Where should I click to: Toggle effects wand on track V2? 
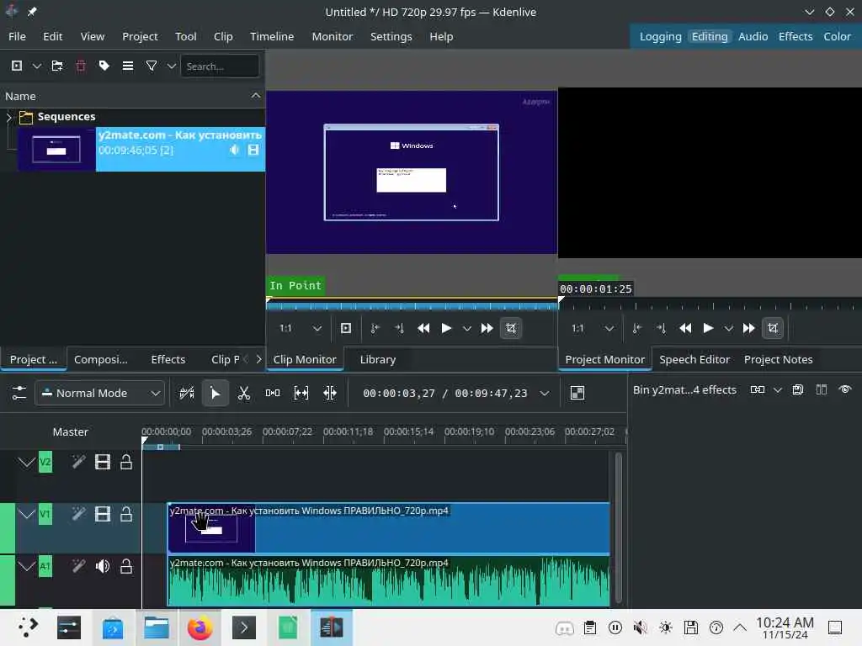(x=78, y=462)
